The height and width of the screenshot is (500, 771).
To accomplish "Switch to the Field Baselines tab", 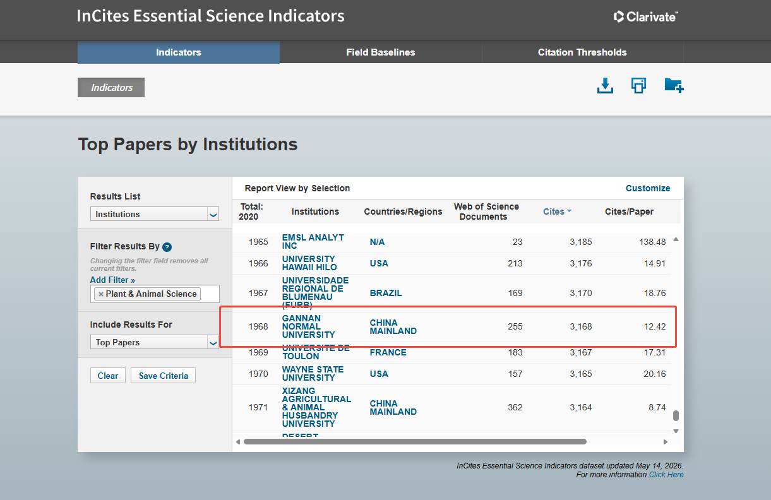I will pyautogui.click(x=381, y=52).
